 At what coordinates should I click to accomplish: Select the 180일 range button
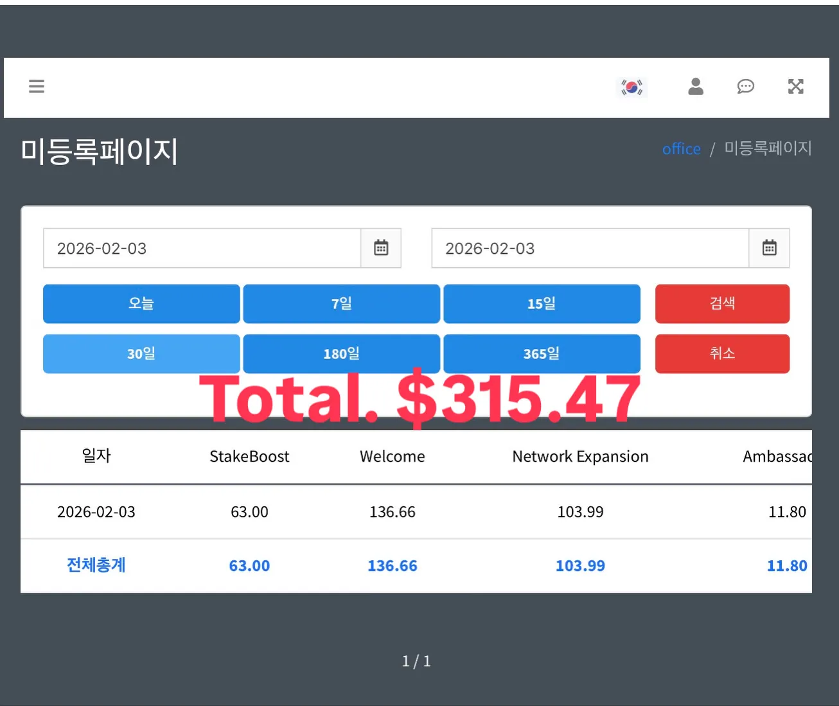342,354
